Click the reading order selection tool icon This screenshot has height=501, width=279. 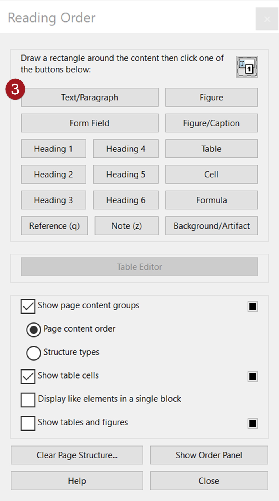pyautogui.click(x=247, y=67)
